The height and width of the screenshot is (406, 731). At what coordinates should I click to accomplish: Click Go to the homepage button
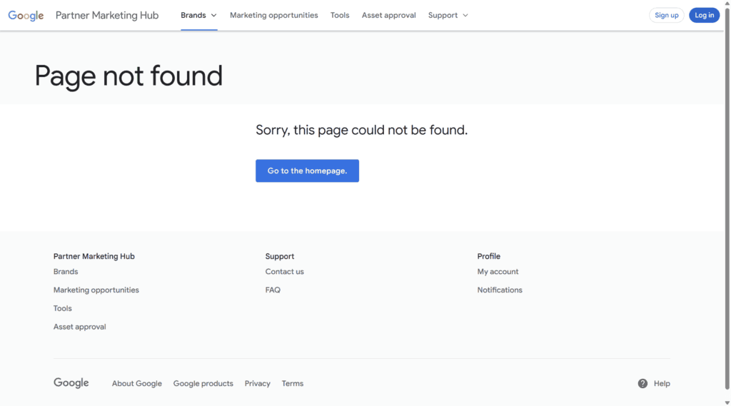307,171
